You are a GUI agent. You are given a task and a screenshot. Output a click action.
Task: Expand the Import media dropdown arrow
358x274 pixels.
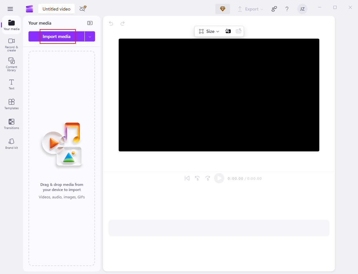[x=90, y=36]
